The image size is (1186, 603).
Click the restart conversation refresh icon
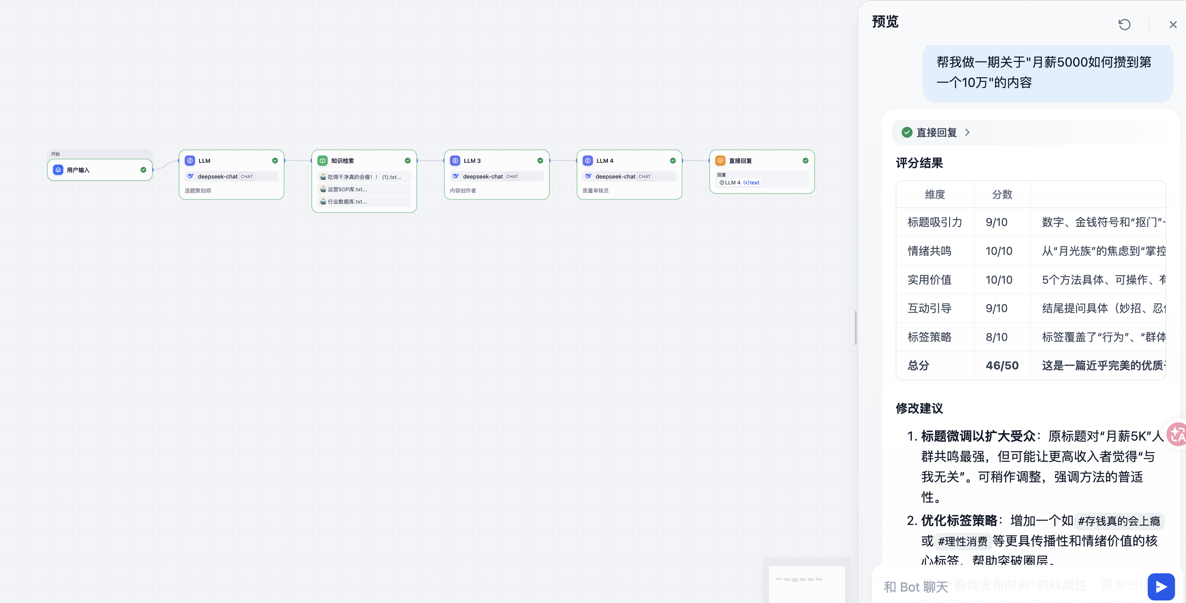1124,24
